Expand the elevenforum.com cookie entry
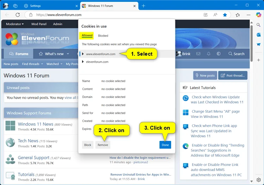Image resolution: width=264 pixels, height=185 pixels. (83, 62)
